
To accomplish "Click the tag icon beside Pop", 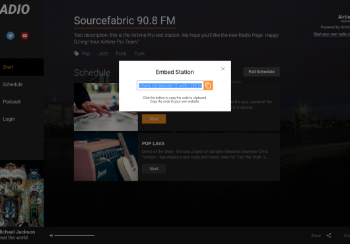I will click(77, 53).
